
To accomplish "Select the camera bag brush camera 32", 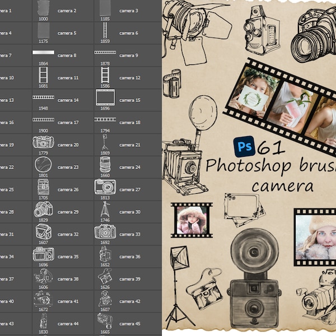I will click(x=63, y=234).
